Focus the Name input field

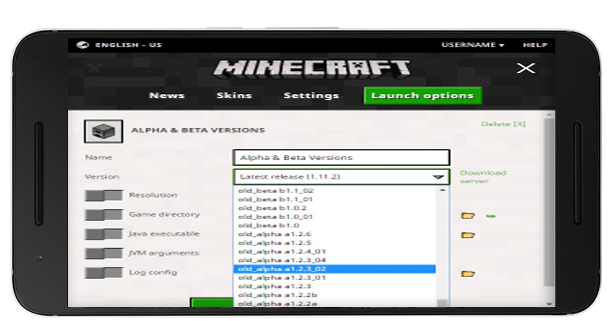[341, 157]
